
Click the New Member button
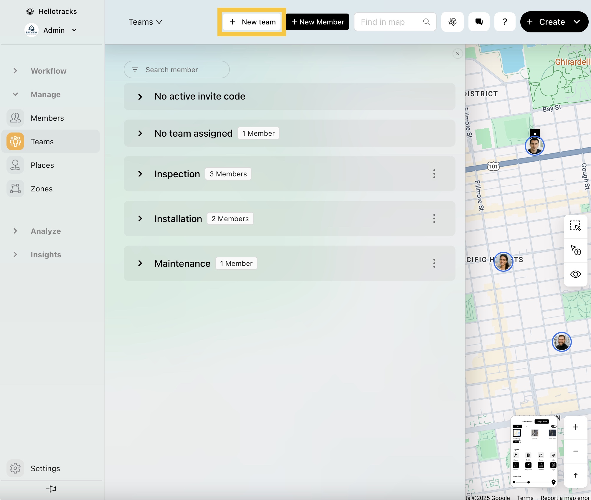[x=317, y=22]
